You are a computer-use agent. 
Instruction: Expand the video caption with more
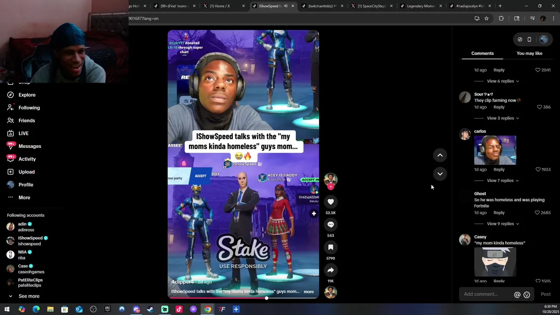coord(308,292)
